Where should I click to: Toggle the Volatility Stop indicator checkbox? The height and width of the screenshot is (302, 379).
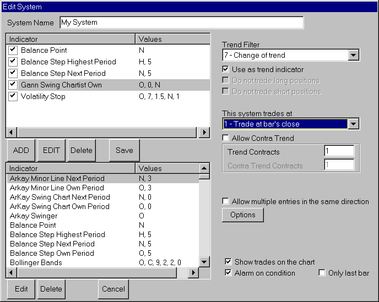point(13,96)
